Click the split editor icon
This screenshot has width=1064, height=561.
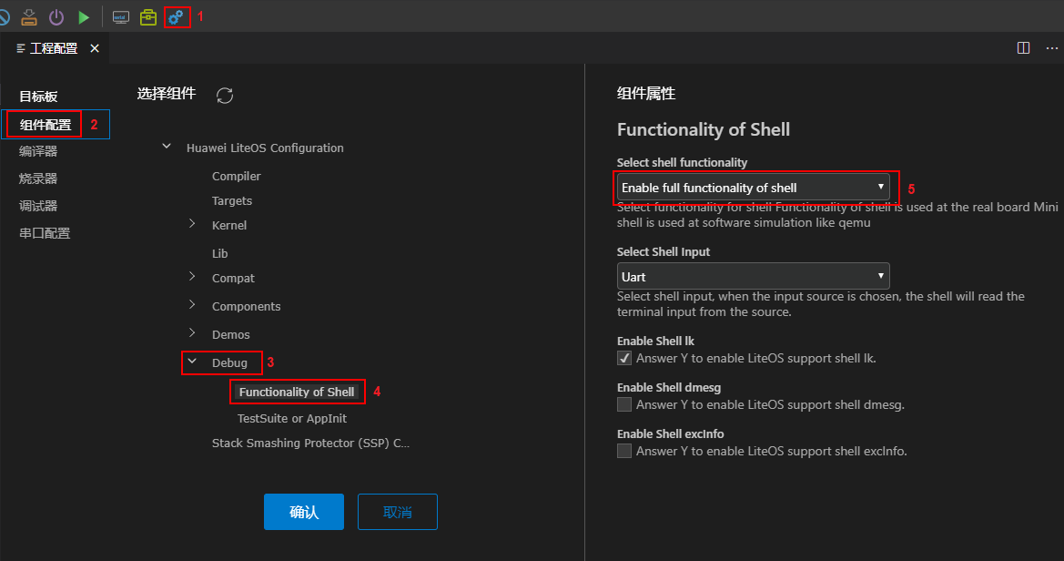[1023, 47]
